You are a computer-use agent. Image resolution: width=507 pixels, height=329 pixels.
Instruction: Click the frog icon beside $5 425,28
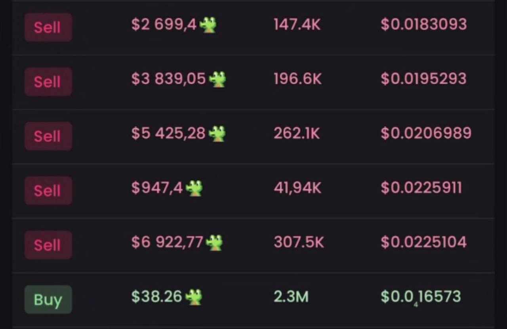[217, 134]
